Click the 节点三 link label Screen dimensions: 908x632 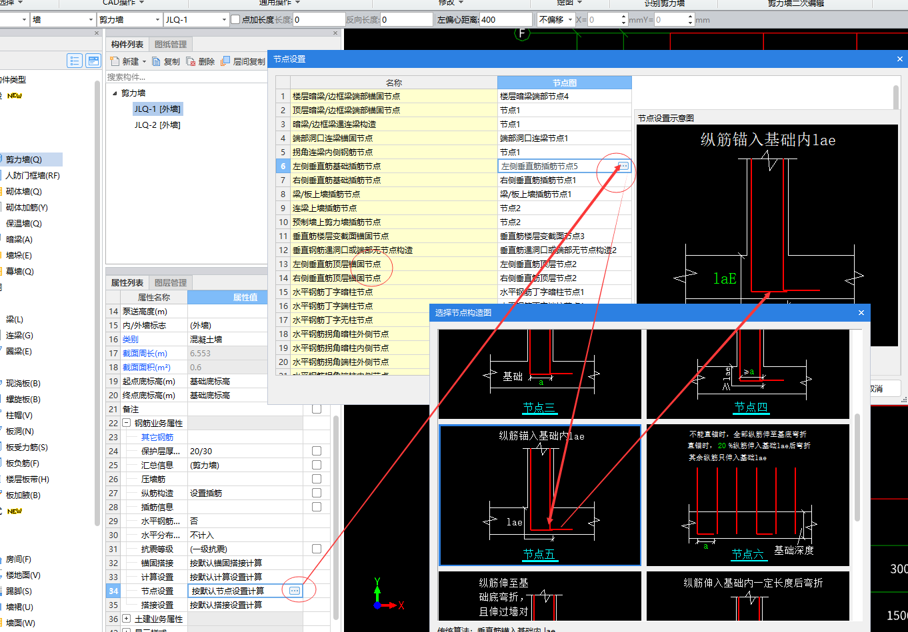point(539,408)
